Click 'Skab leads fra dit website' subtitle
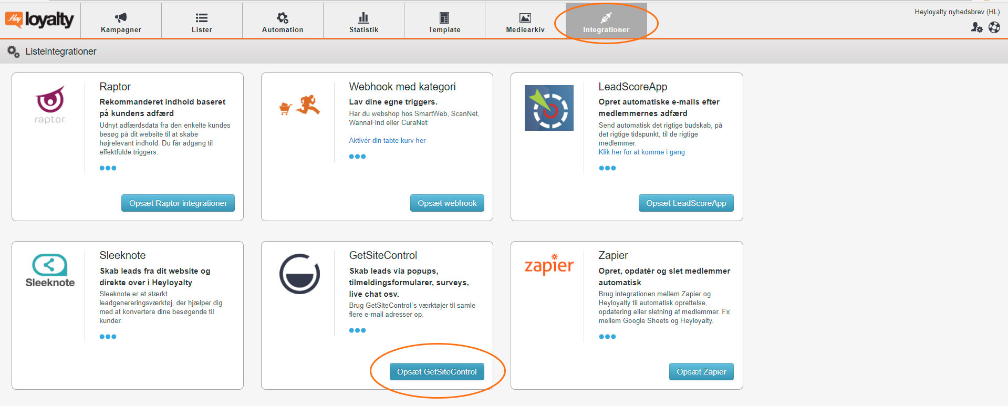Image resolution: width=1008 pixels, height=406 pixels. pos(154,277)
